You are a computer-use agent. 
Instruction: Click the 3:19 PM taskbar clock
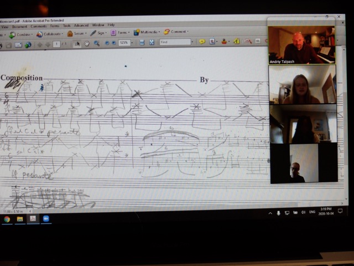326,211
